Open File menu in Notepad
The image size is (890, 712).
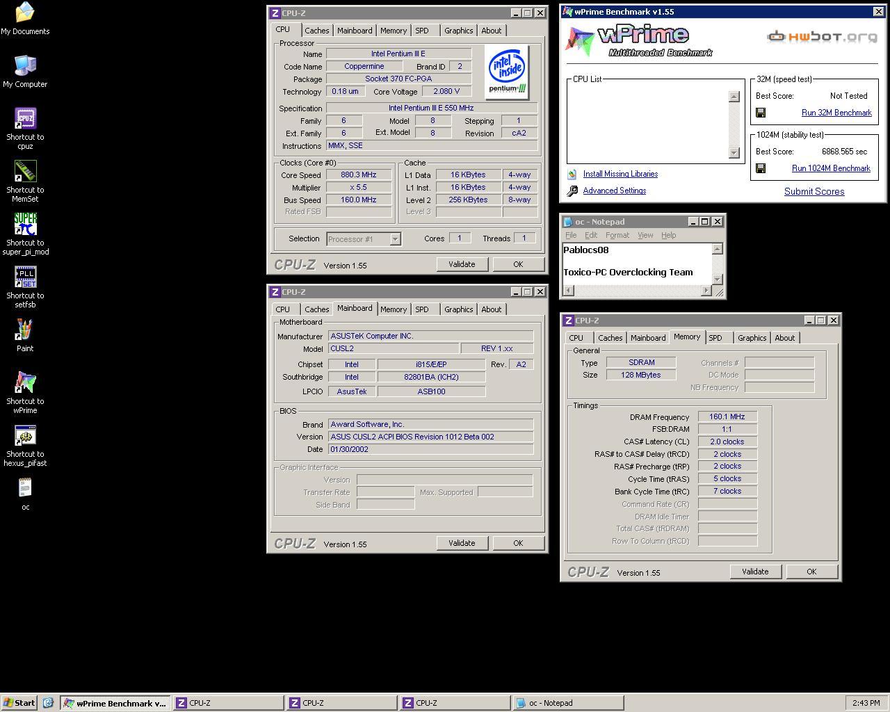(571, 235)
